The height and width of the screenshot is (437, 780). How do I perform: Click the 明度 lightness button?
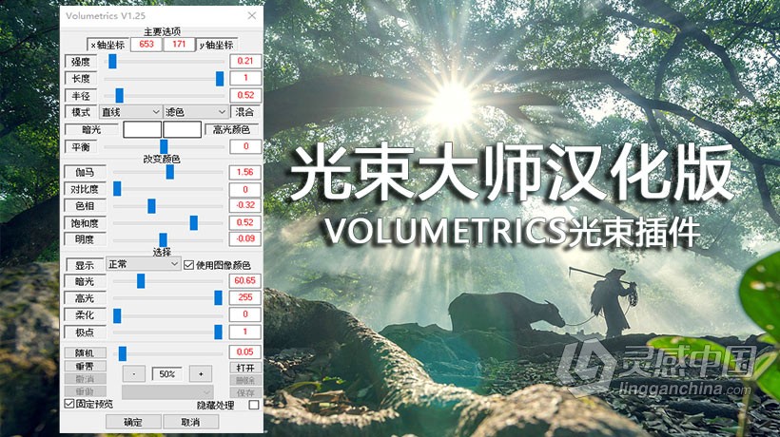tap(85, 239)
